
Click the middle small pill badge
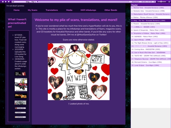point(20,113)
